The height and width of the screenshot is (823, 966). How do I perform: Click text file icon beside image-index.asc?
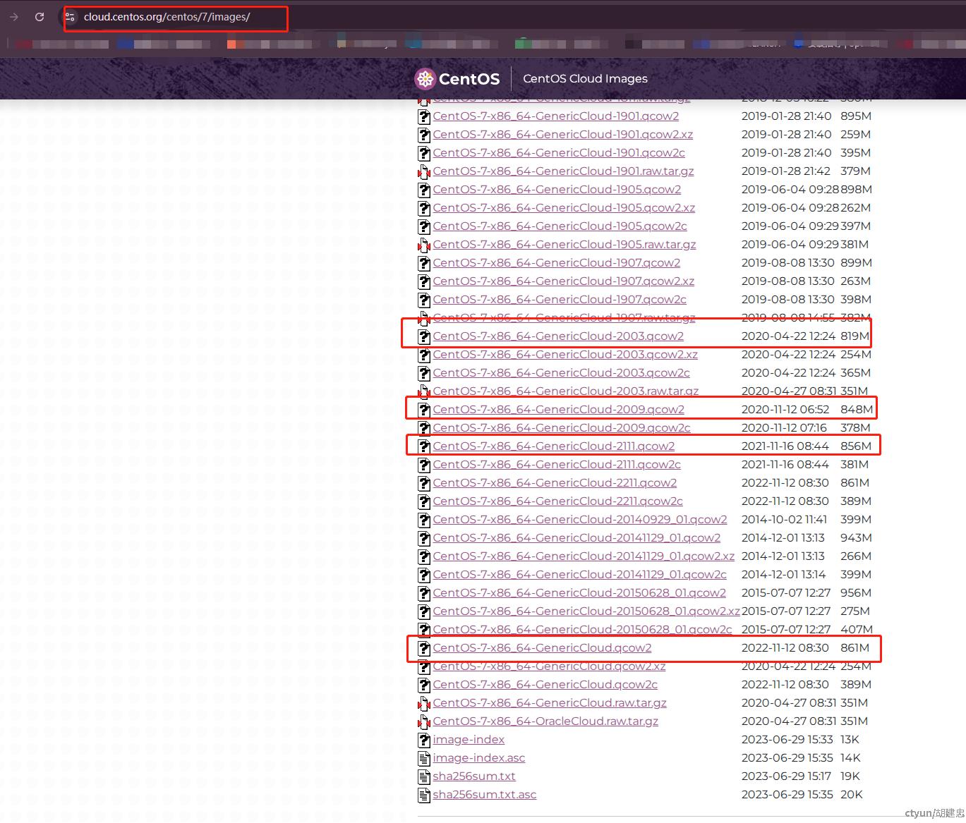coord(424,758)
